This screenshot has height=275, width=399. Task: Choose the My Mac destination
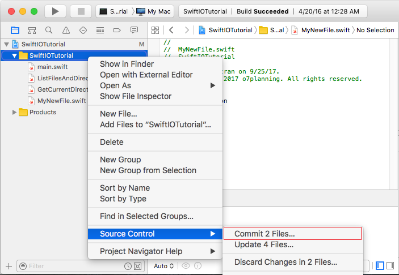[153, 11]
